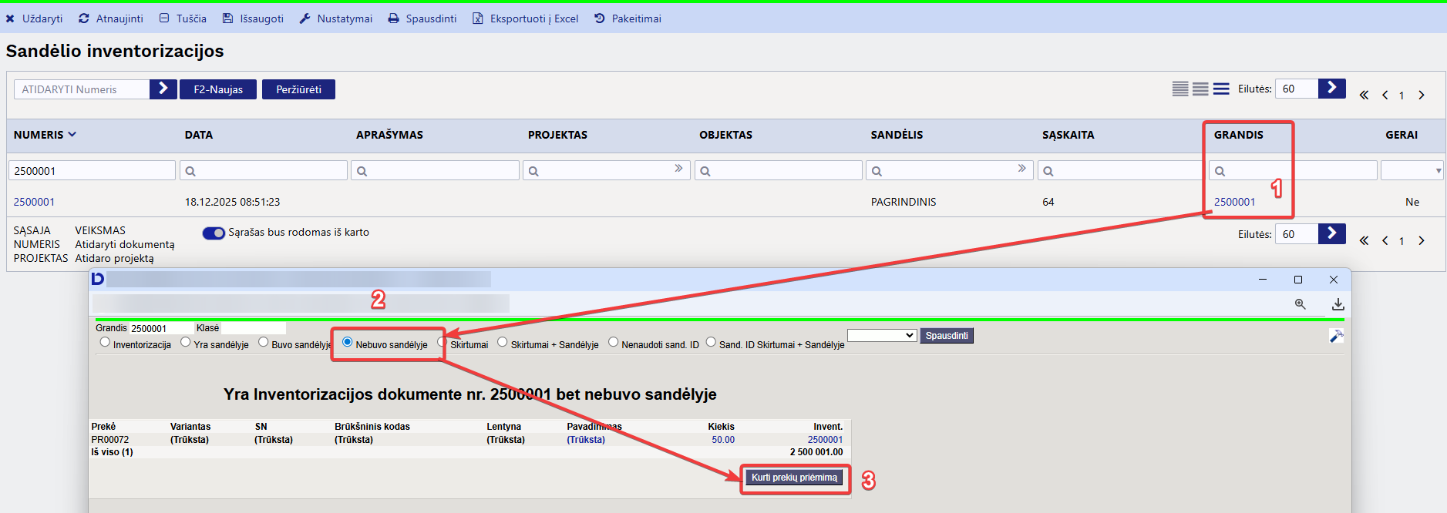This screenshot has width=1447, height=513.
Task: Select the widest row spacing icon
Action: [x=1221, y=89]
